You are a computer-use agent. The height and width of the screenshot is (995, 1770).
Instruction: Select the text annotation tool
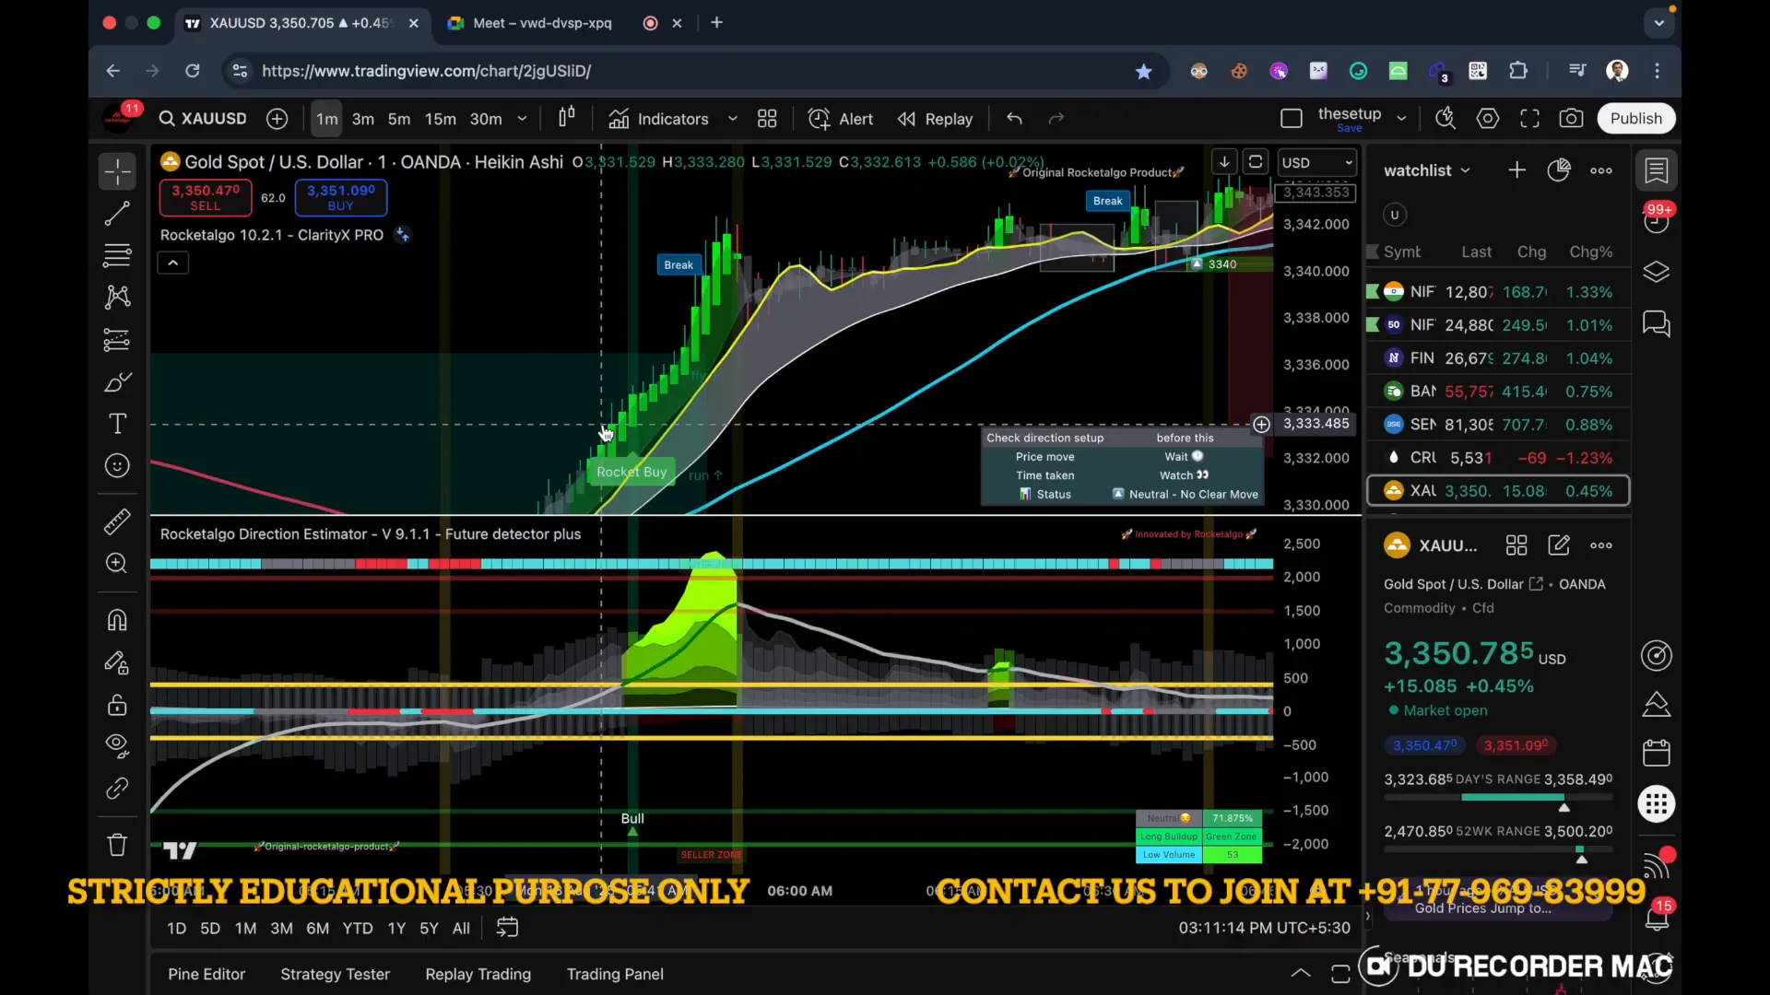point(117,424)
